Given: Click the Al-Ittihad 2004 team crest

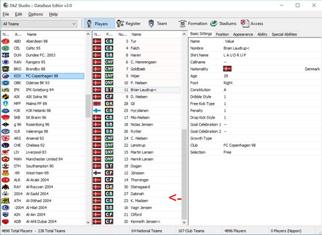Looking at the screenshot, I should click(x=6, y=201).
